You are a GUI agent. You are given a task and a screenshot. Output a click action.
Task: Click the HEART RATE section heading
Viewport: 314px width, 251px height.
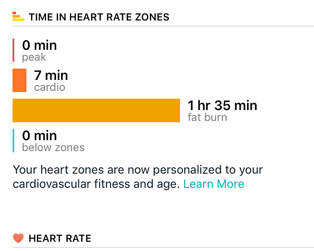(x=60, y=238)
